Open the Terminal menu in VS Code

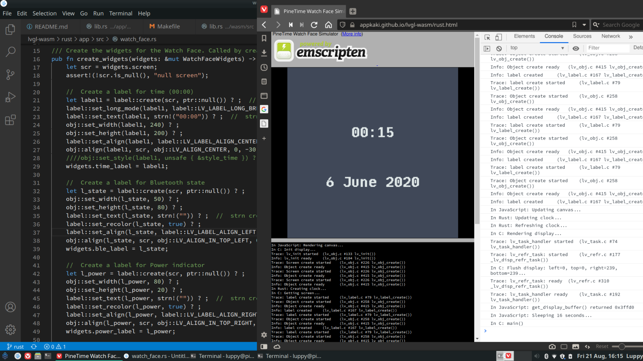point(121,13)
